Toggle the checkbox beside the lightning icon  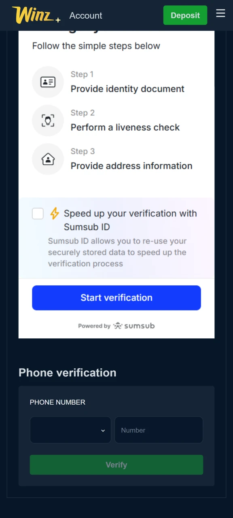click(x=38, y=213)
